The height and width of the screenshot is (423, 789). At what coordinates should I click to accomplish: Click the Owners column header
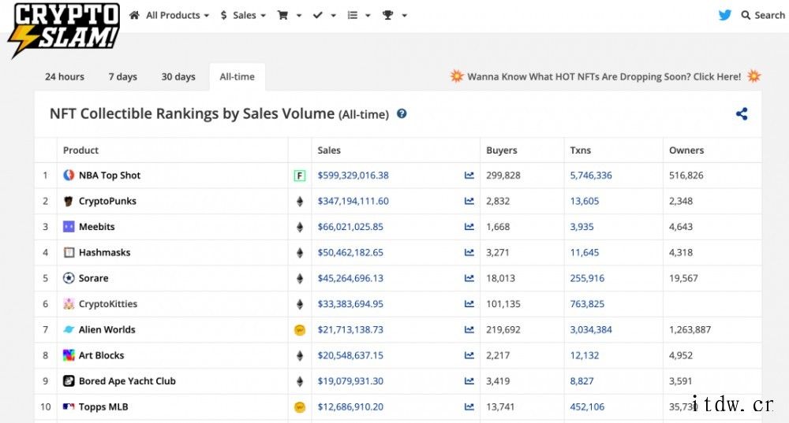(686, 150)
